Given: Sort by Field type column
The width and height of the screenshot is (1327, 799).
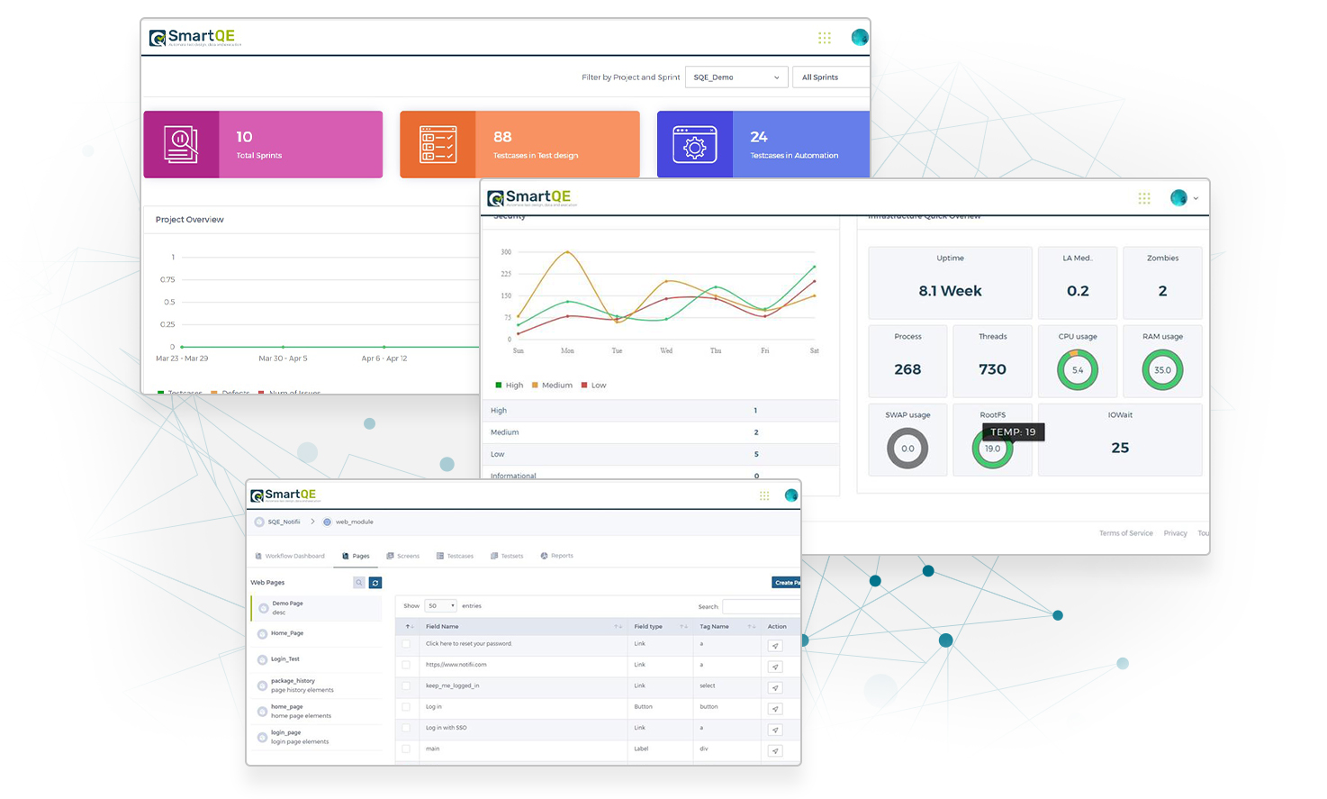Looking at the screenshot, I should (660, 627).
